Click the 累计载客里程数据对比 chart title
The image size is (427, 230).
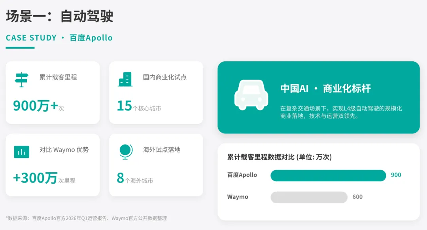coord(280,157)
